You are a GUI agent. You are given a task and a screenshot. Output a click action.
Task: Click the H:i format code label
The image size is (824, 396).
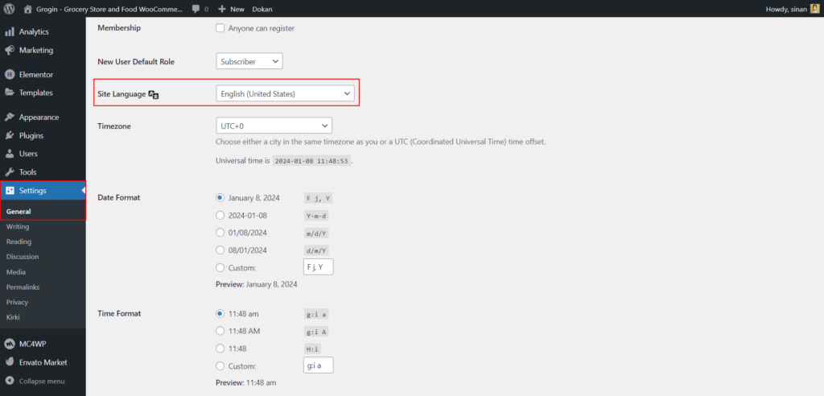click(x=313, y=349)
